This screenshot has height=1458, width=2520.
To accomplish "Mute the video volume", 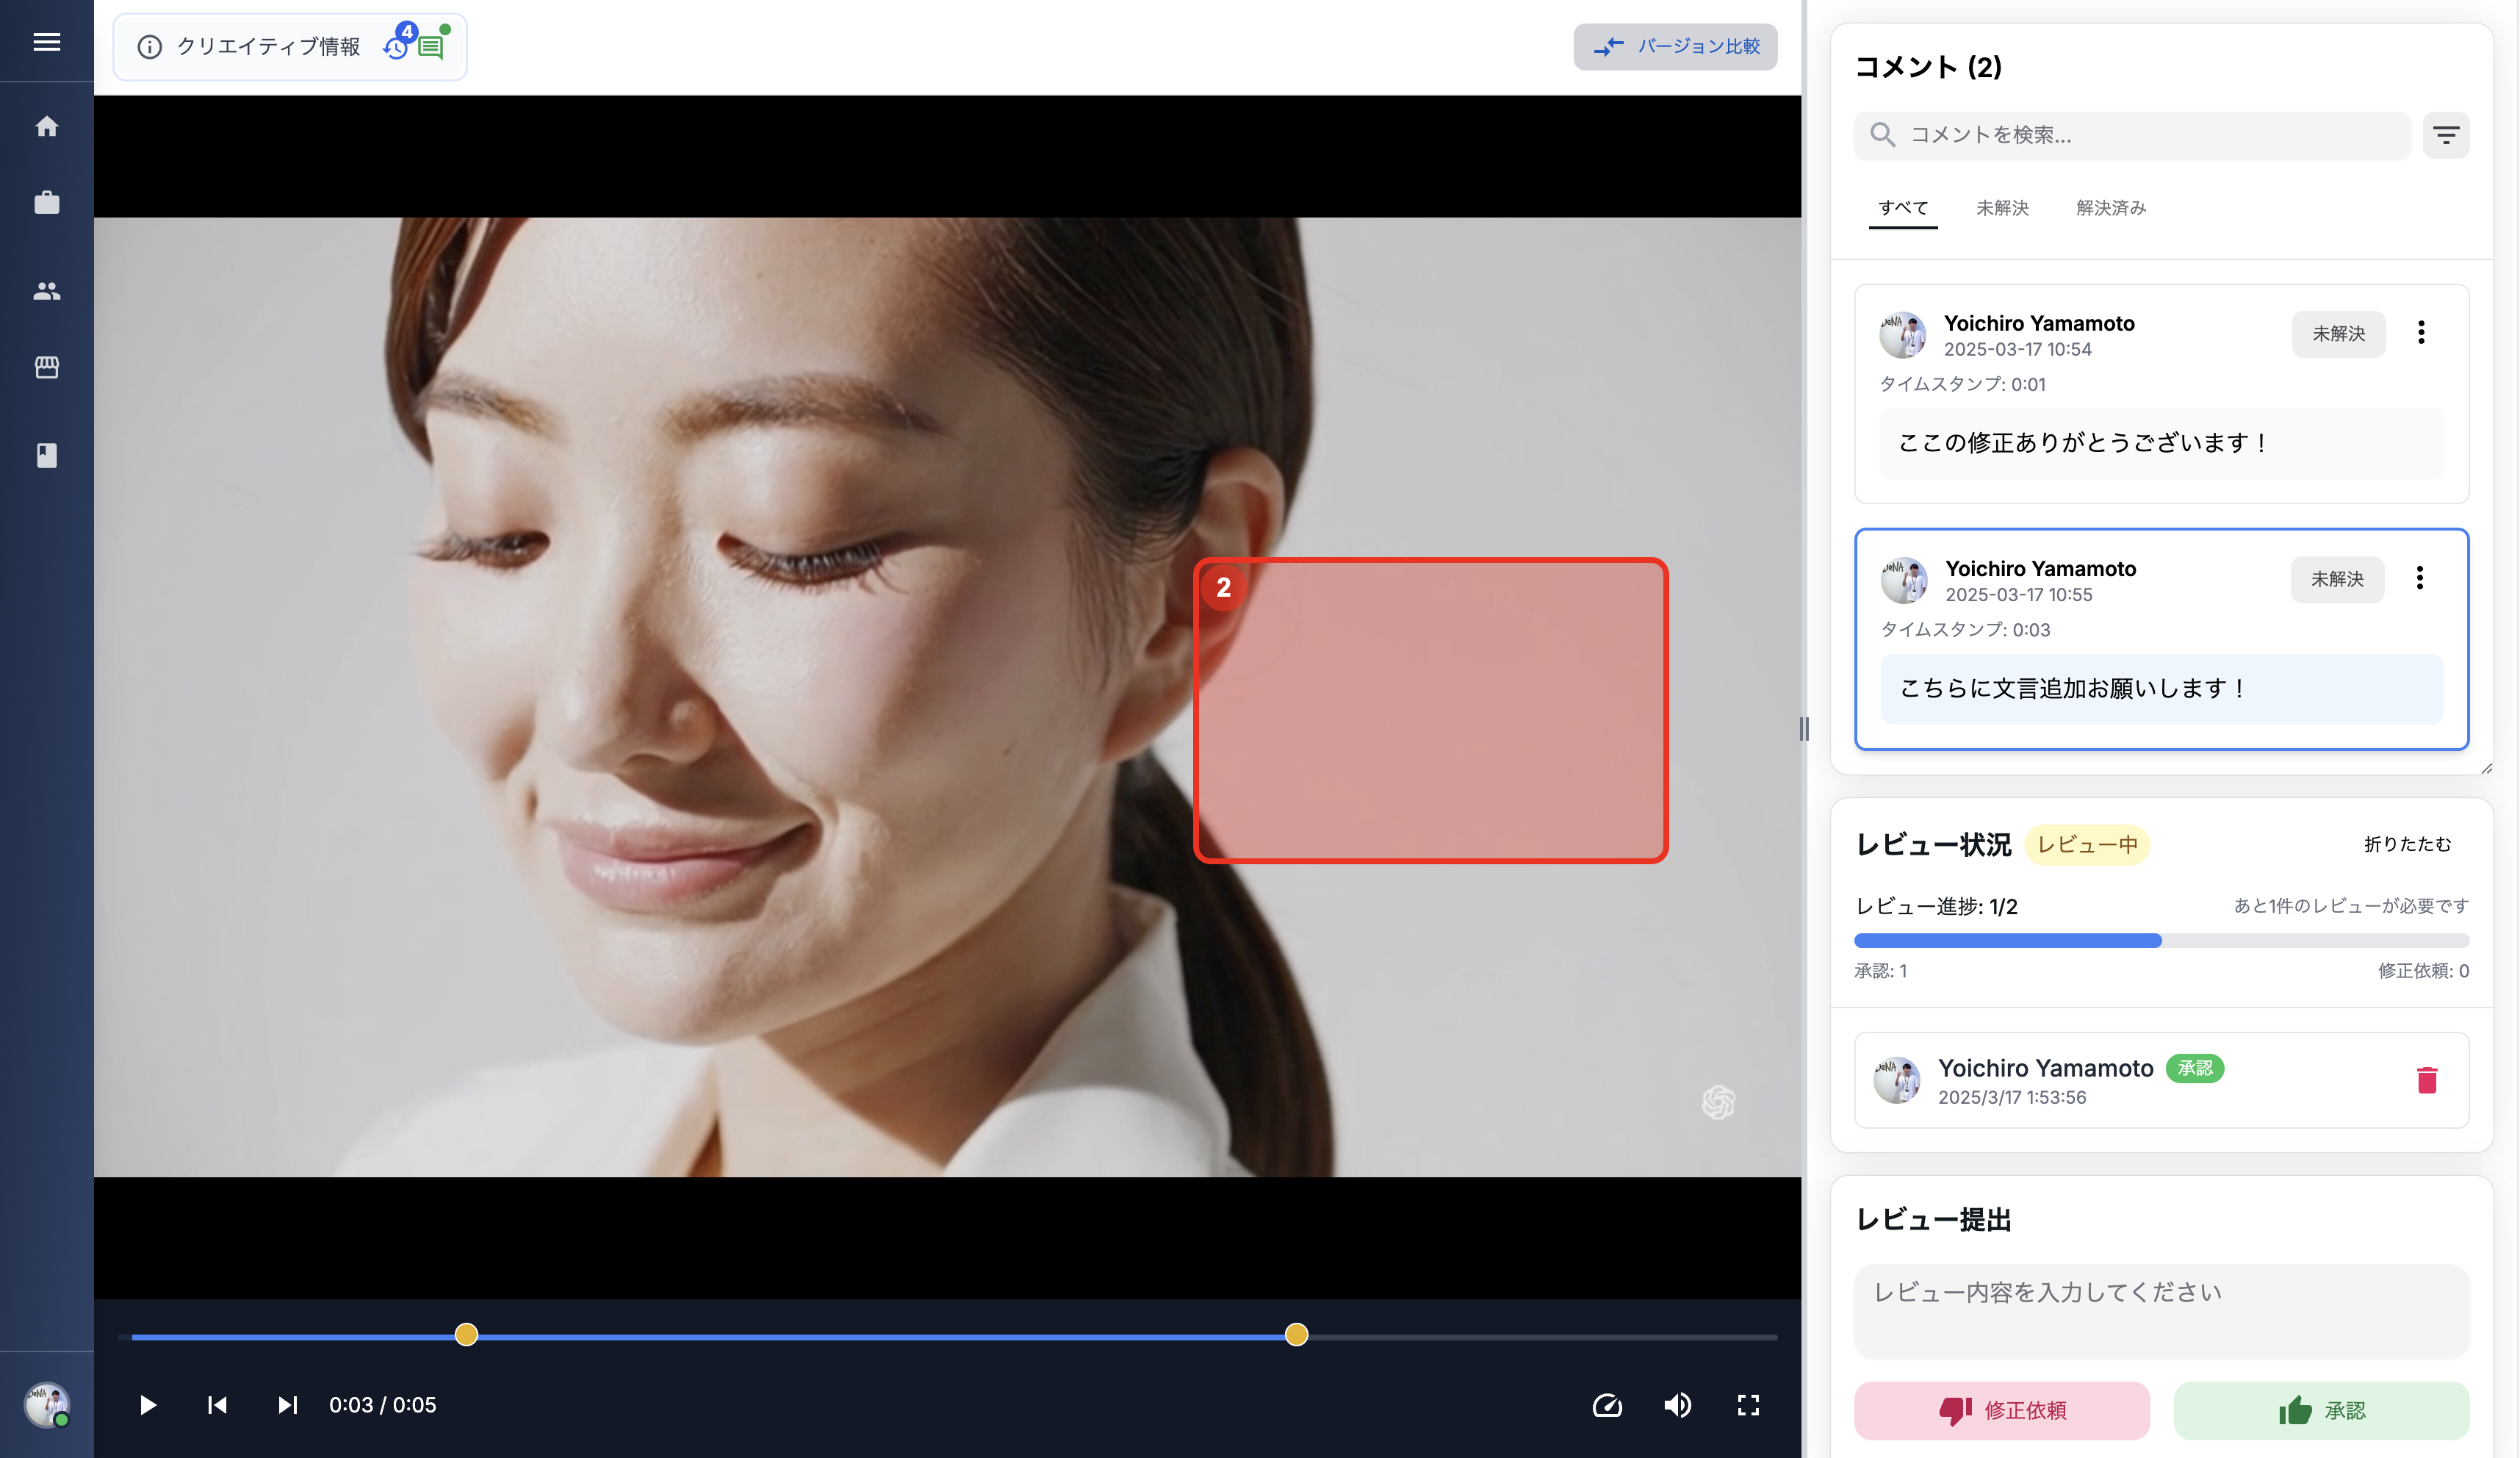I will [x=1677, y=1405].
